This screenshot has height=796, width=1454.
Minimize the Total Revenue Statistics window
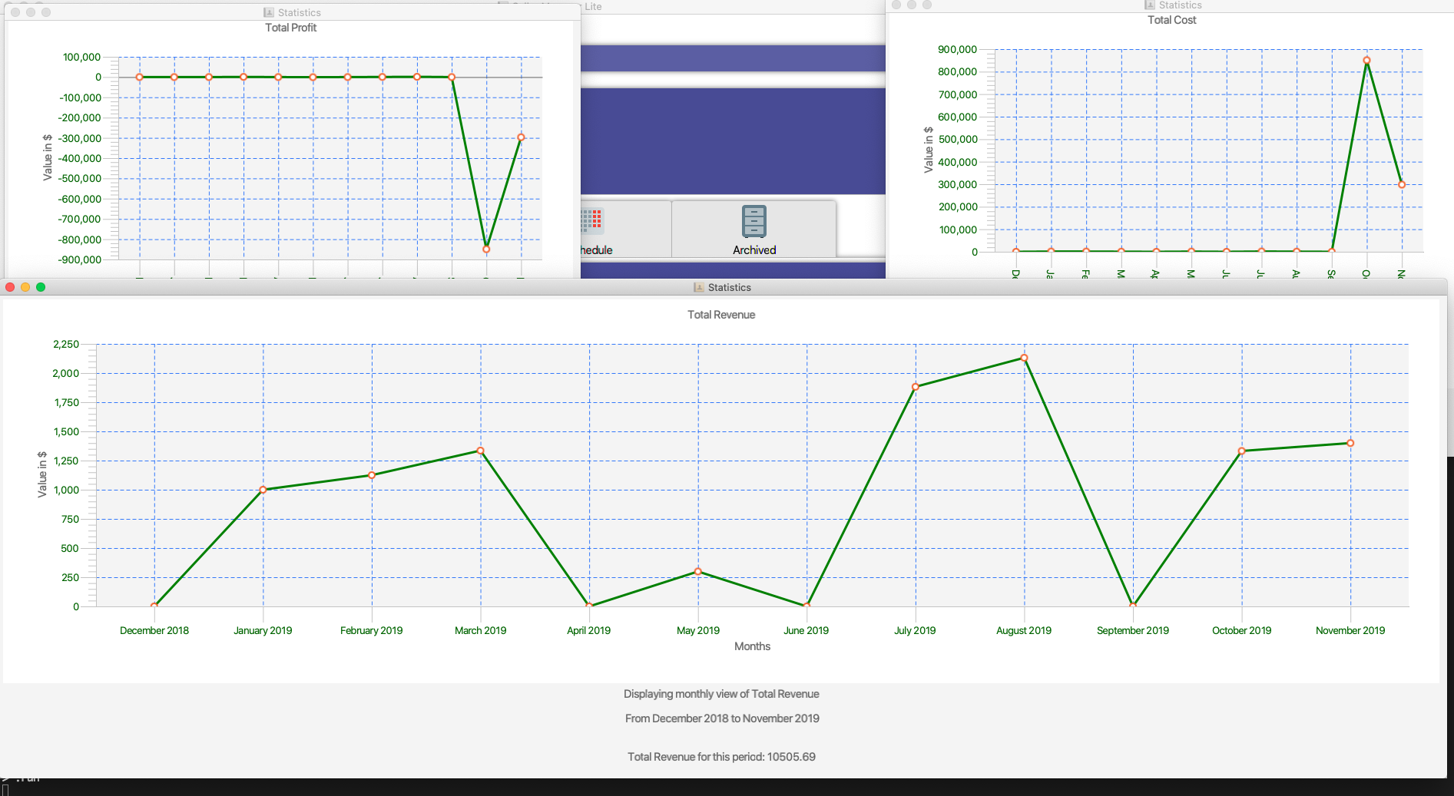[25, 287]
